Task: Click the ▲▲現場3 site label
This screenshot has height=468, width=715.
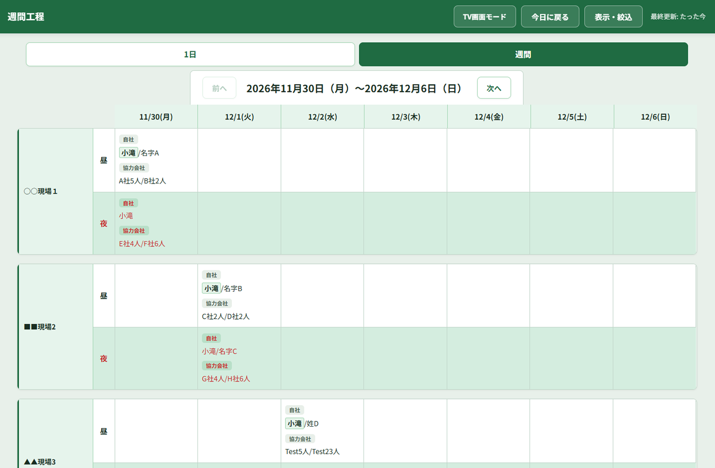Action: coord(40,462)
